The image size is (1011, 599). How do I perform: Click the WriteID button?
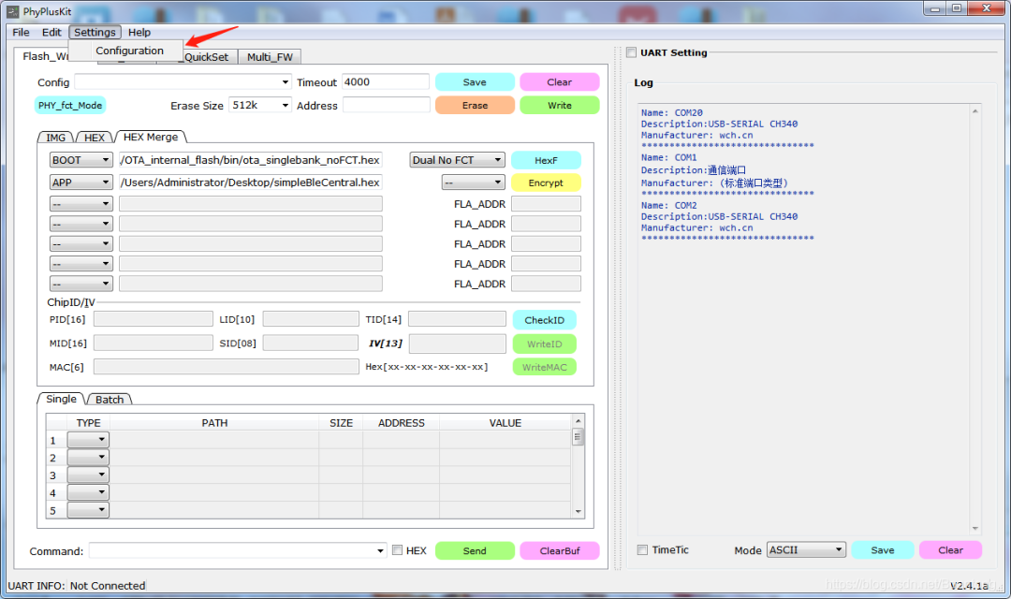544,343
